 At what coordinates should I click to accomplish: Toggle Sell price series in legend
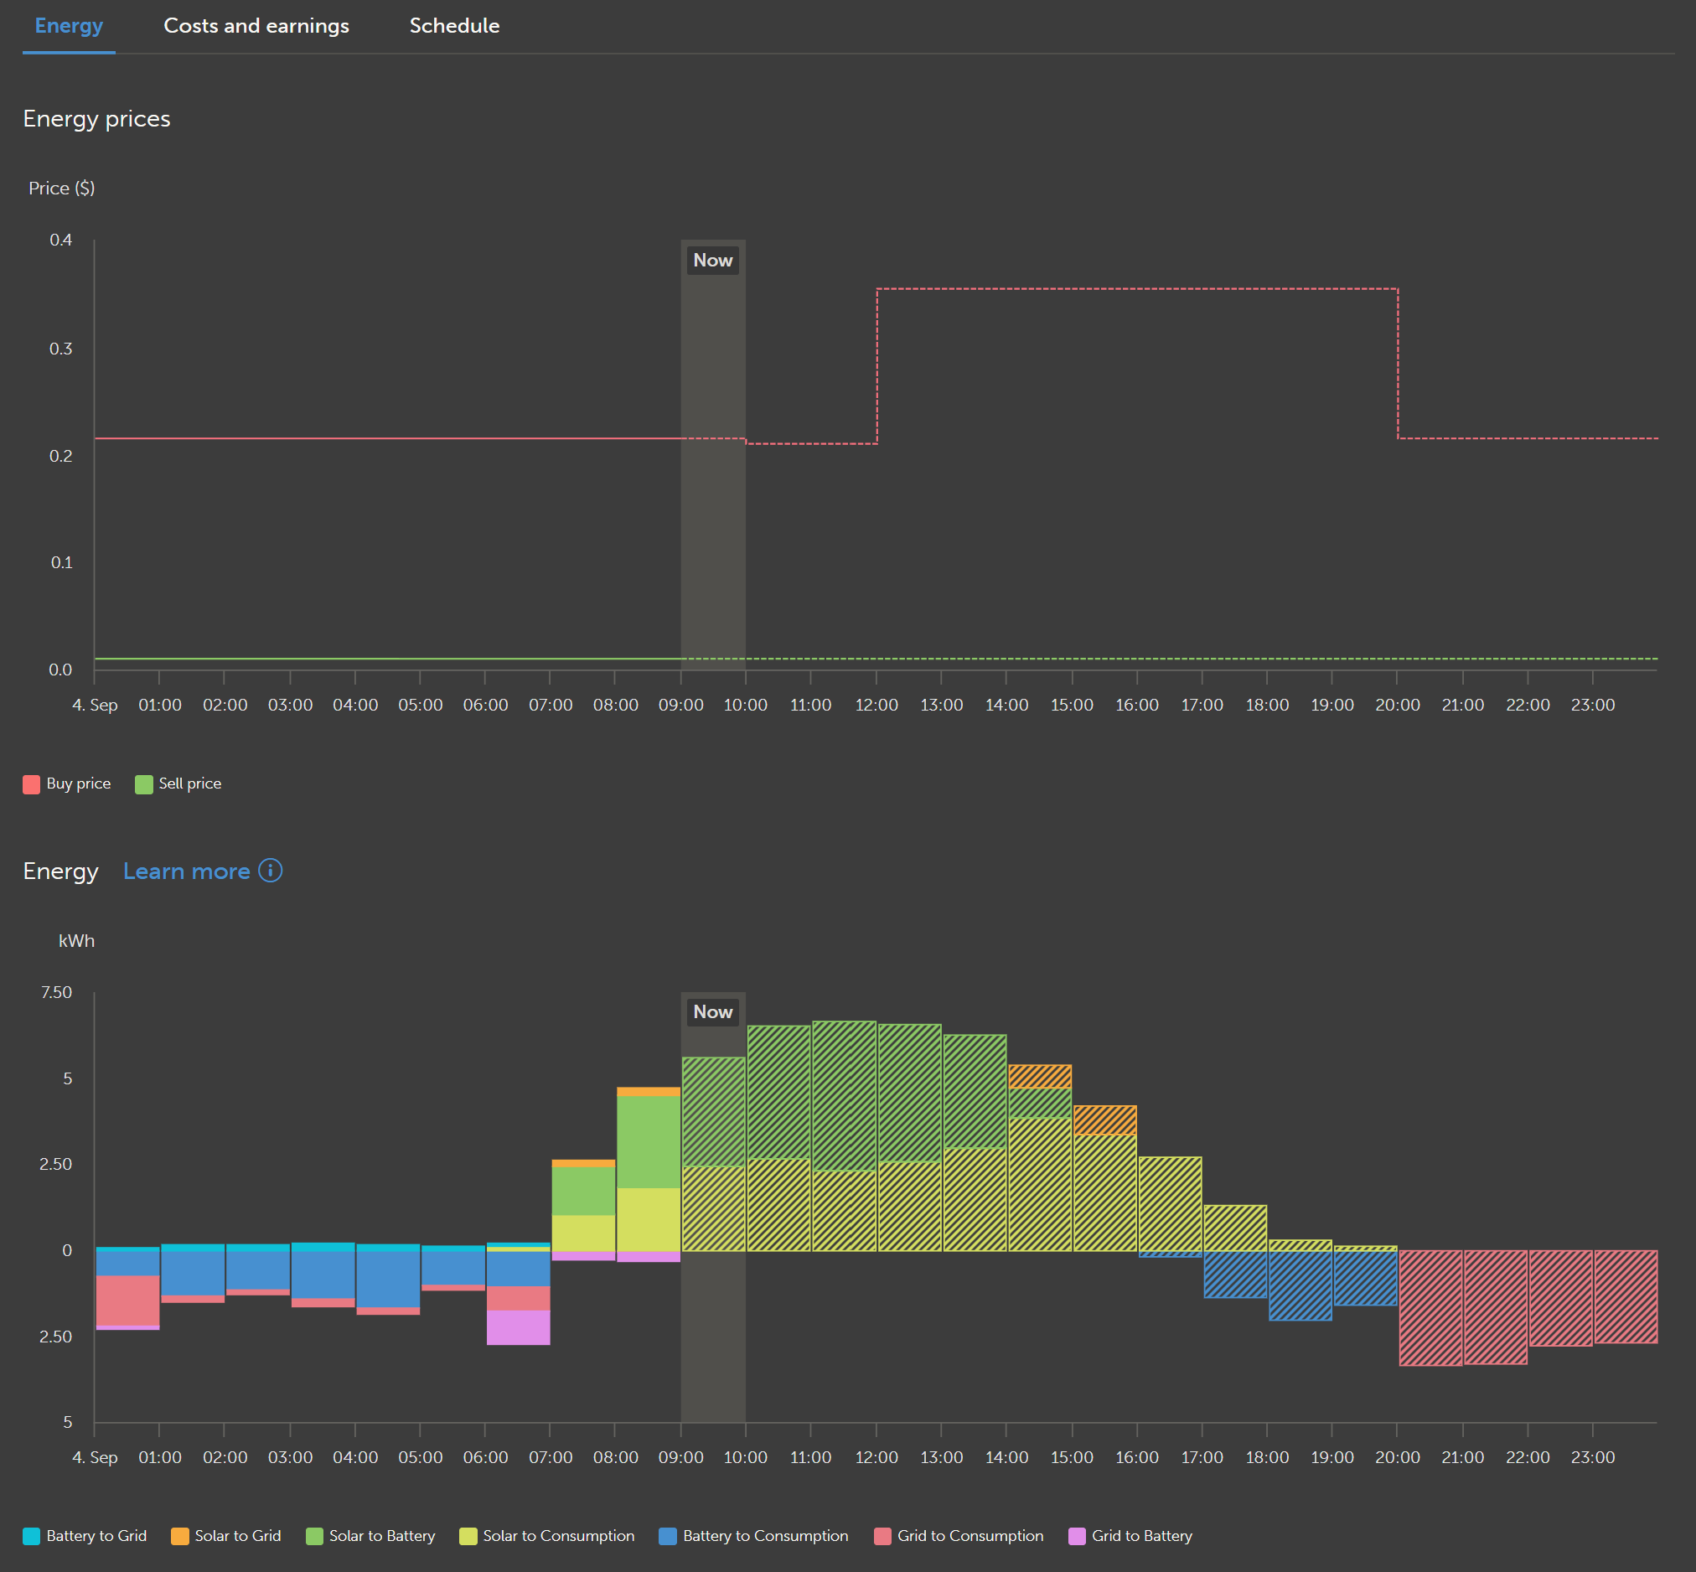[189, 783]
